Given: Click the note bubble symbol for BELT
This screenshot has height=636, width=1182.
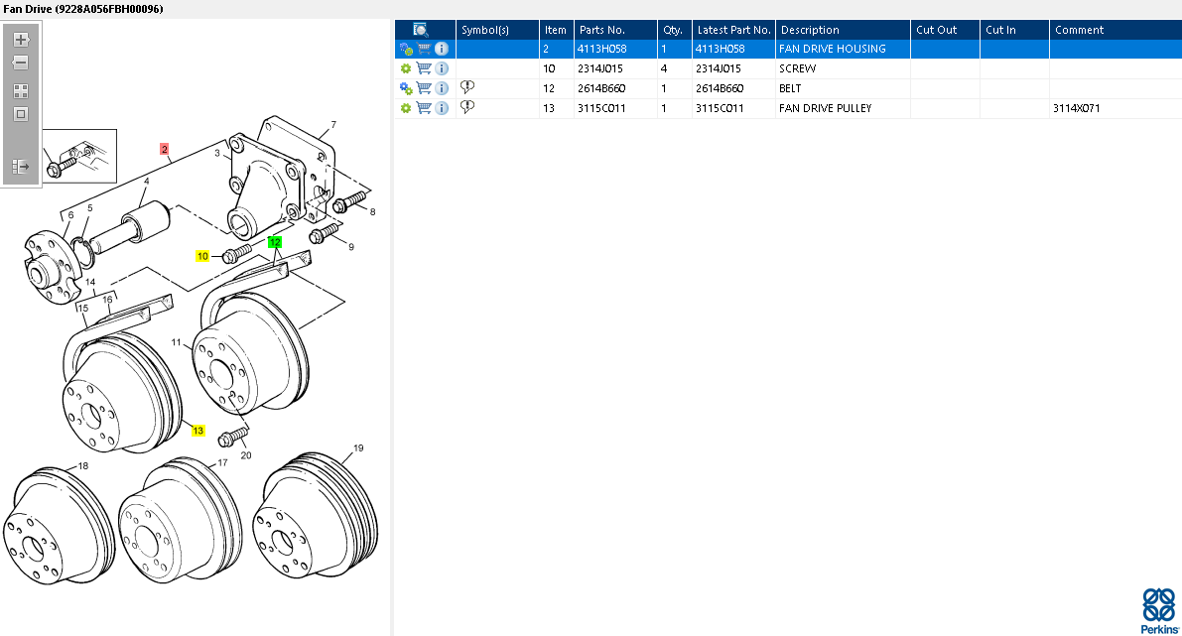Looking at the screenshot, I should tap(467, 88).
